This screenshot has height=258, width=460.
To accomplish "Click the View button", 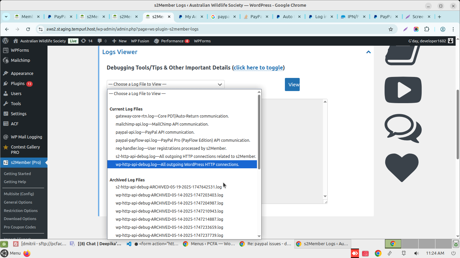I will 292,85.
